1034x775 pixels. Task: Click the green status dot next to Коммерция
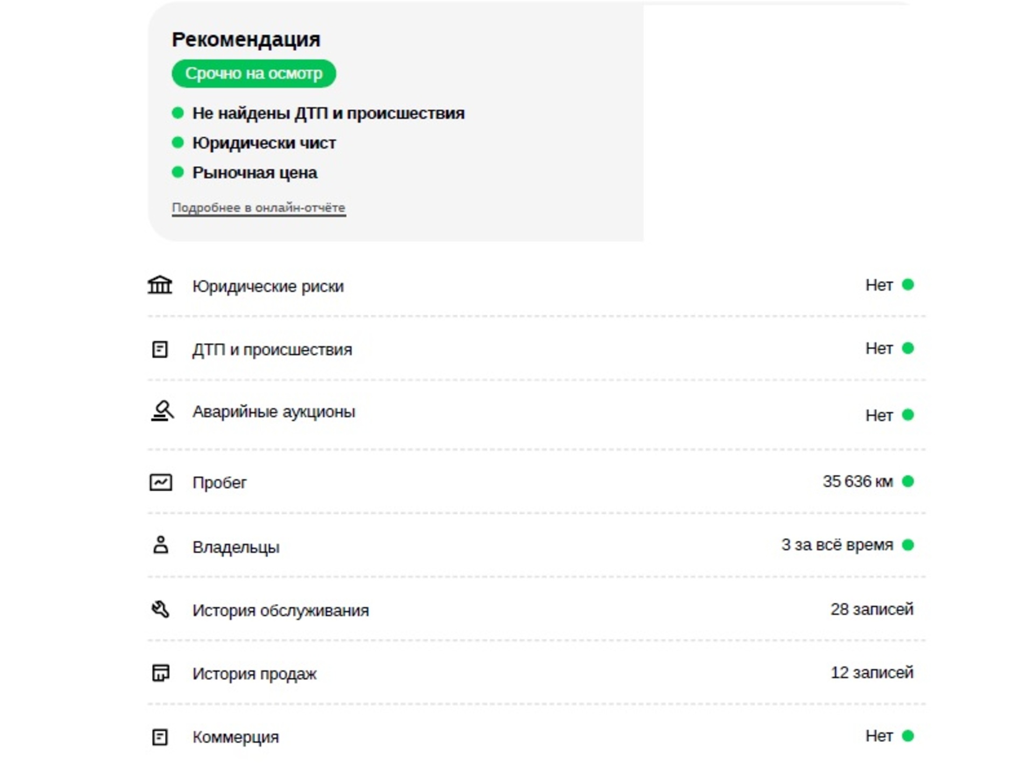click(908, 736)
